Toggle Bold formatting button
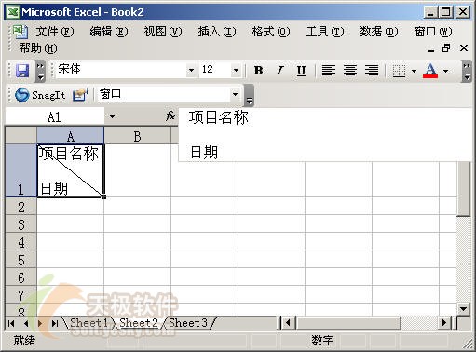The width and height of the screenshot is (476, 352). click(x=258, y=71)
